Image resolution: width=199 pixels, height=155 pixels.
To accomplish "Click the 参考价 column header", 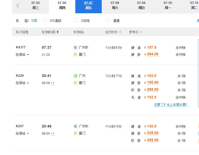I will pyautogui.click(x=134, y=32).
